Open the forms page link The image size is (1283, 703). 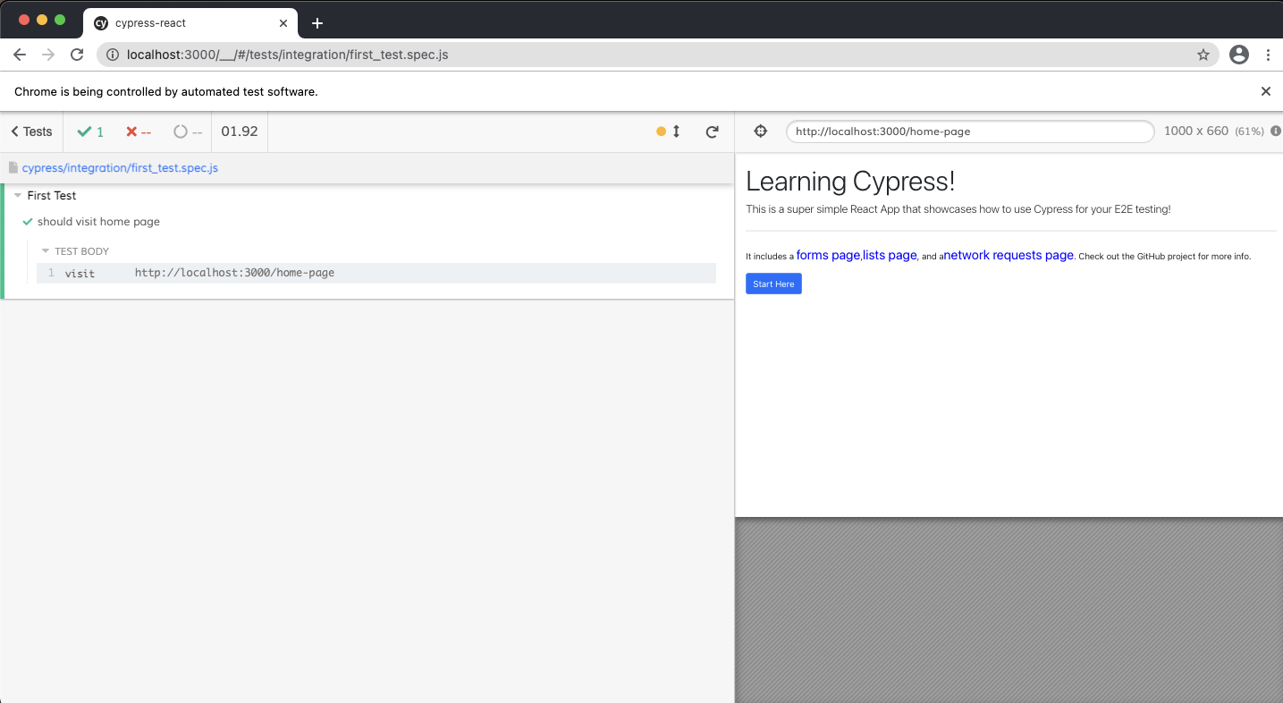point(827,255)
